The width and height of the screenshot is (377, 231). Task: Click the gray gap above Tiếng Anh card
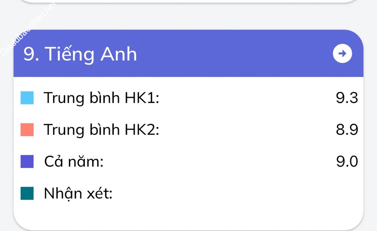[x=188, y=17]
